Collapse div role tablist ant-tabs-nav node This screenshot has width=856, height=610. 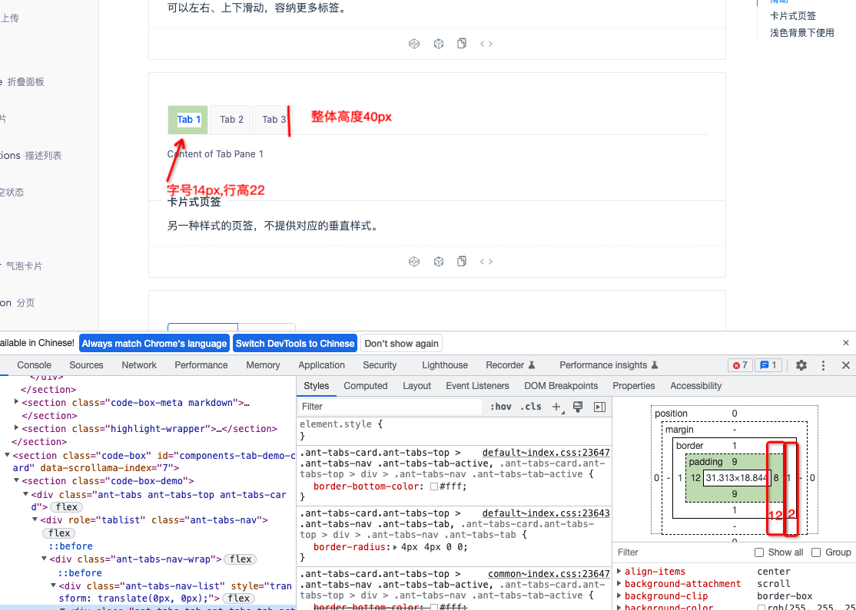tap(35, 519)
